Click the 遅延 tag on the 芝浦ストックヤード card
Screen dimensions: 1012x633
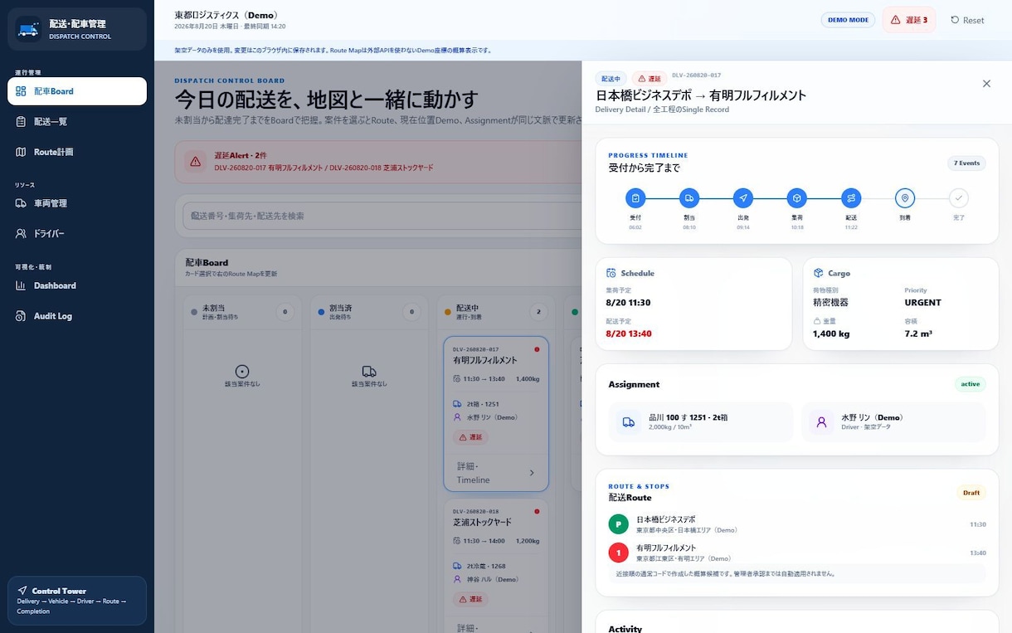pos(470,599)
